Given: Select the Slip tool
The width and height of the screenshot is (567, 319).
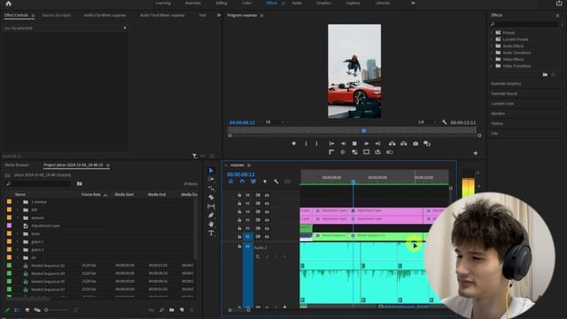Looking at the screenshot, I should [211, 206].
